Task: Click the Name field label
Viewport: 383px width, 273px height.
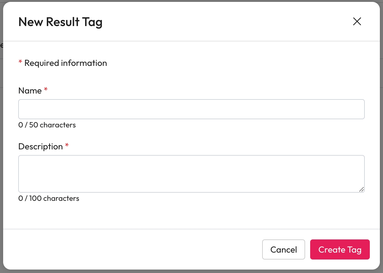Action: point(30,91)
